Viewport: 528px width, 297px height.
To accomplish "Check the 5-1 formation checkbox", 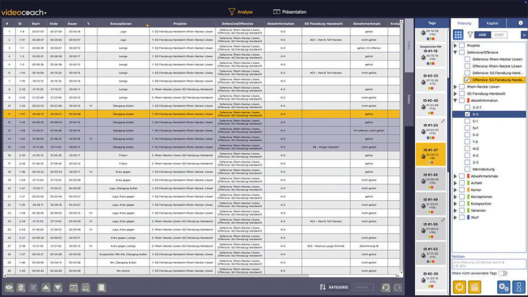I will coord(468,121).
